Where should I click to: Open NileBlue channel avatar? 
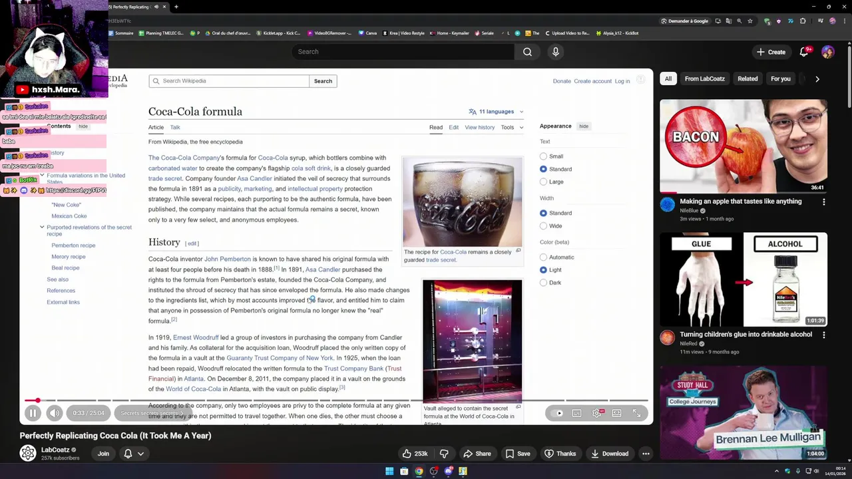(667, 204)
